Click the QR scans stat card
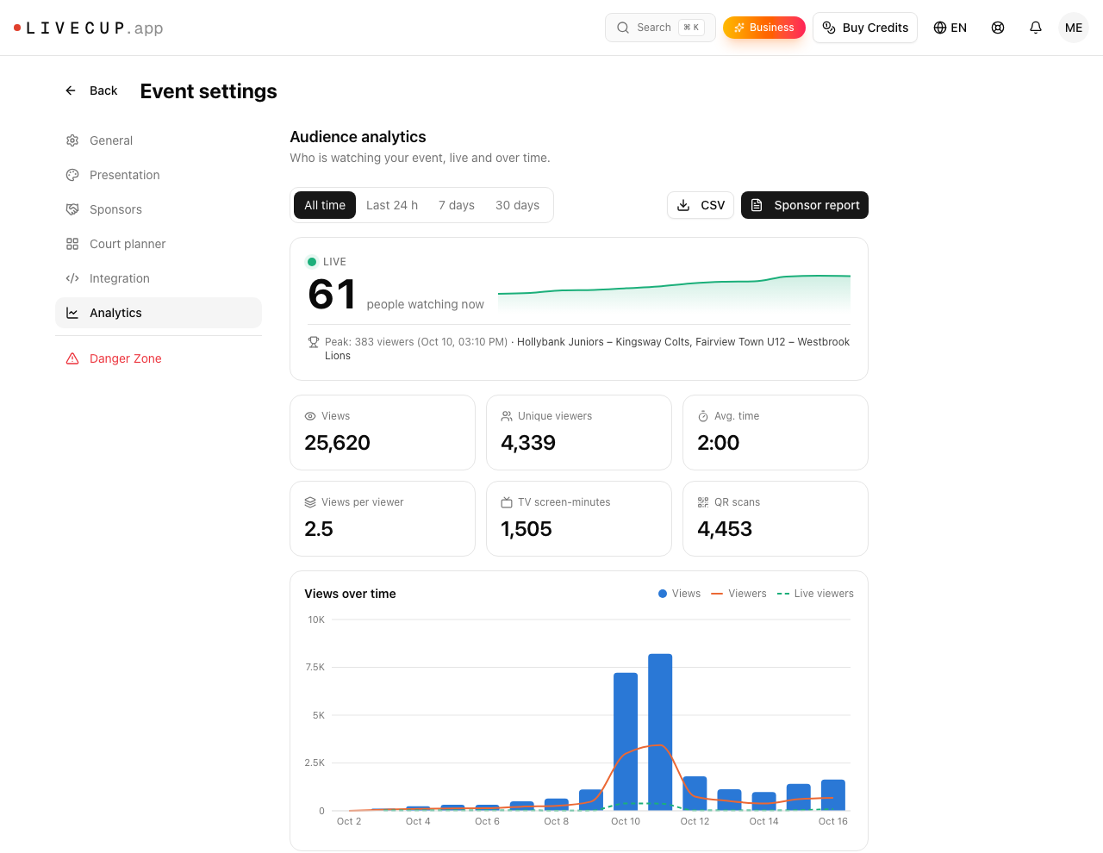Viewport: 1103px width, 853px height. [776, 519]
